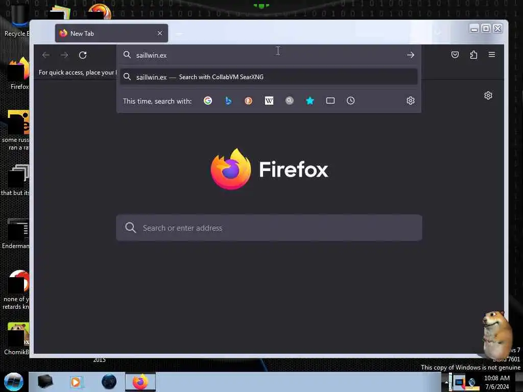
Task: Search this time with Bing
Action: pos(228,101)
